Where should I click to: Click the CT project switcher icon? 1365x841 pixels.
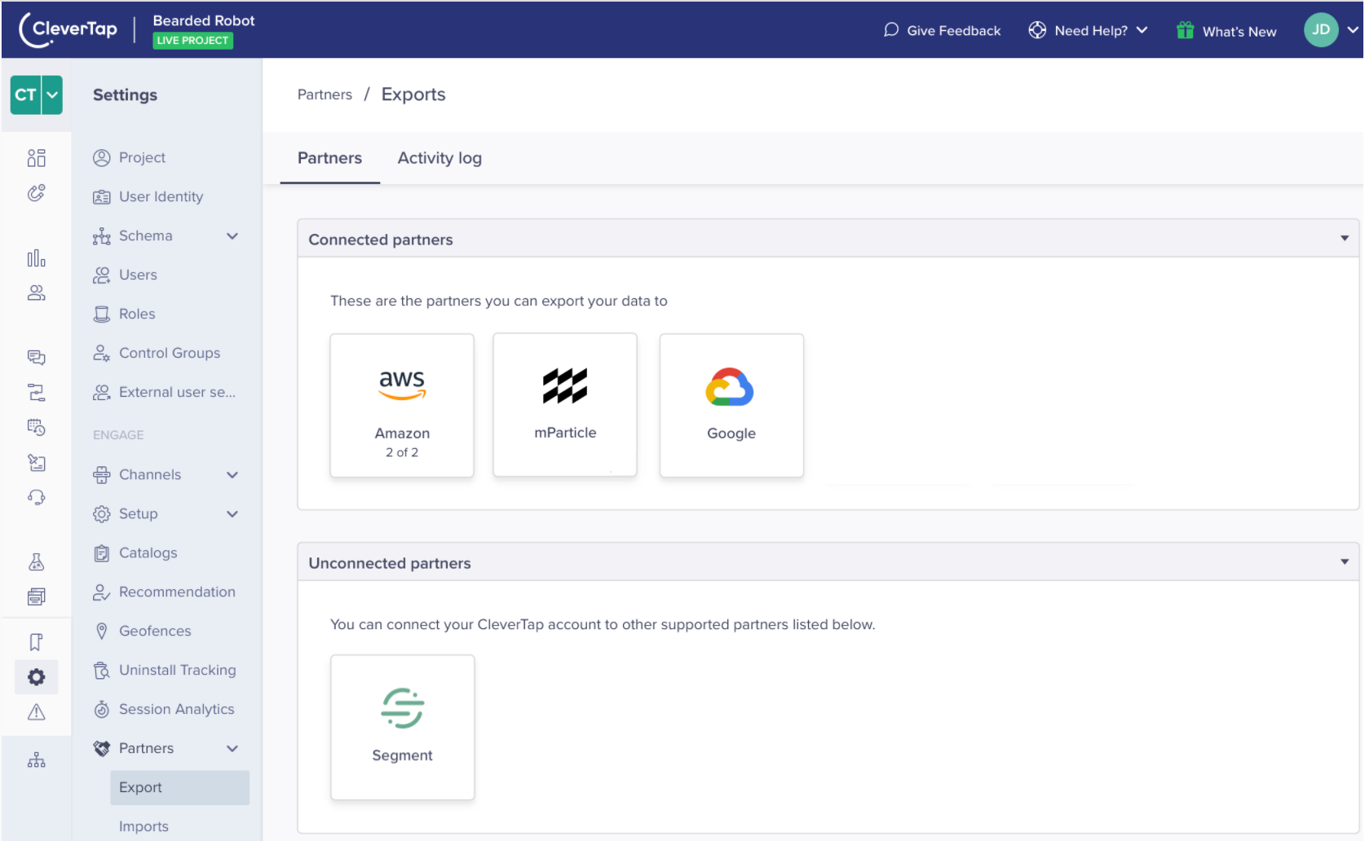click(x=25, y=95)
